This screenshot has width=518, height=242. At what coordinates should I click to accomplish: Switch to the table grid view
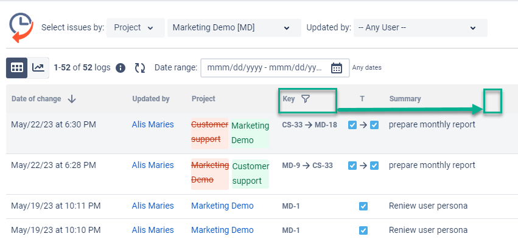pyautogui.click(x=17, y=68)
